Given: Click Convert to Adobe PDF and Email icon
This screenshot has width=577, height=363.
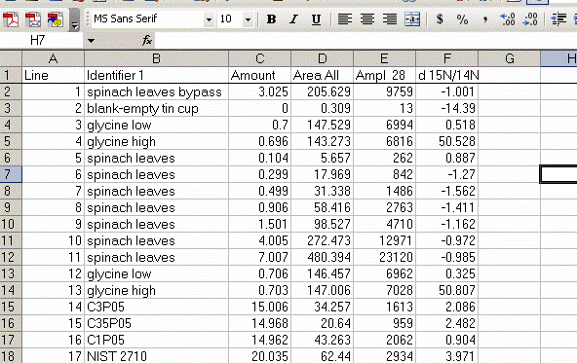Looking at the screenshot, I should point(33,19).
